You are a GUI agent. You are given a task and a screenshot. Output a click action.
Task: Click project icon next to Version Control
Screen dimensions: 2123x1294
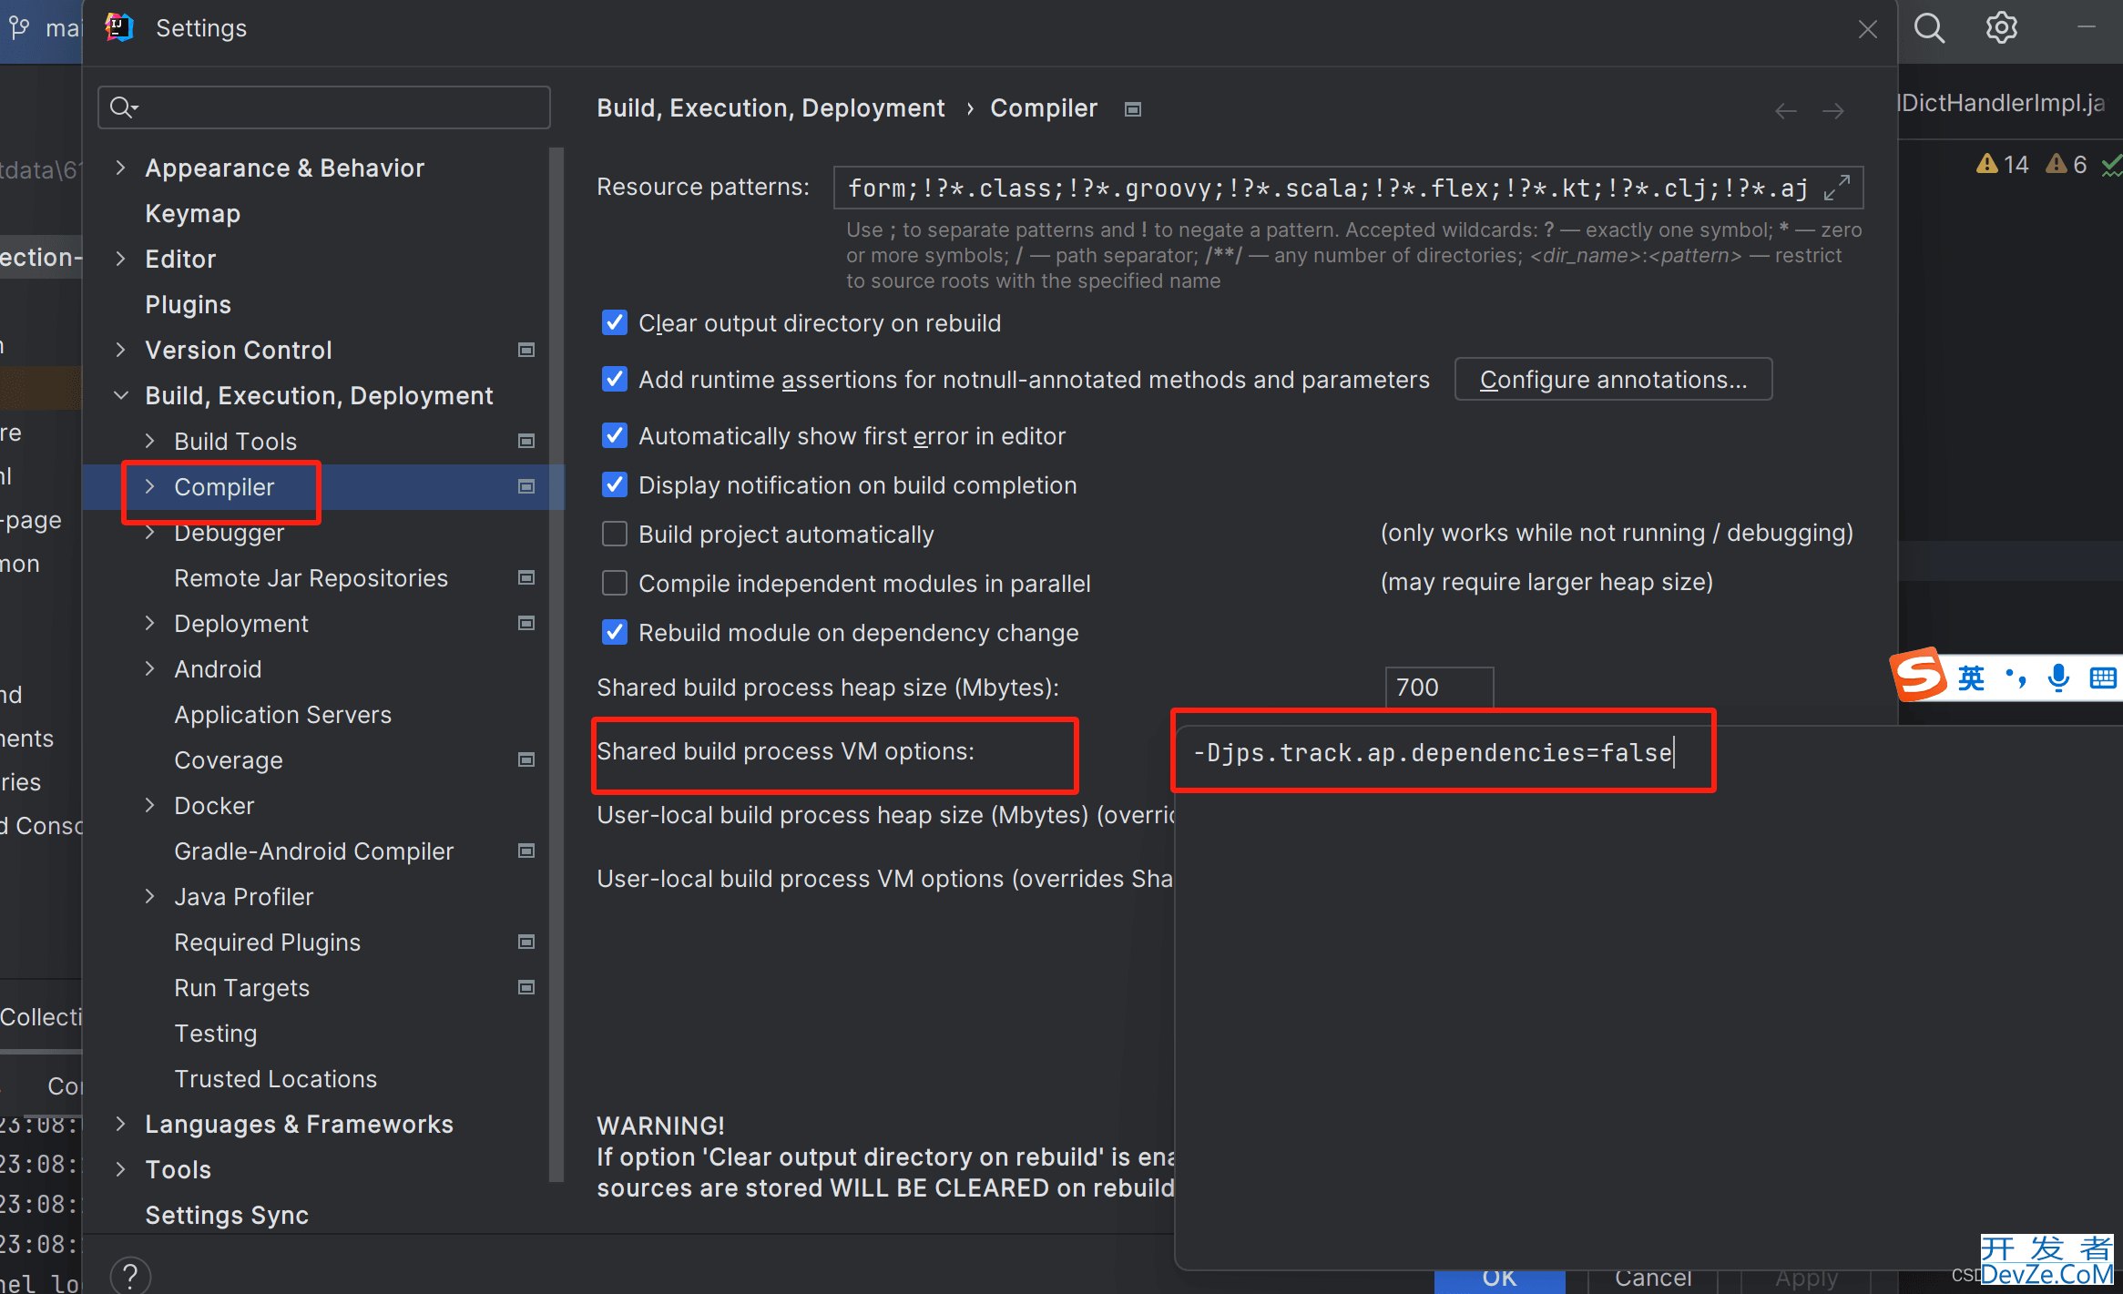pyautogui.click(x=526, y=350)
